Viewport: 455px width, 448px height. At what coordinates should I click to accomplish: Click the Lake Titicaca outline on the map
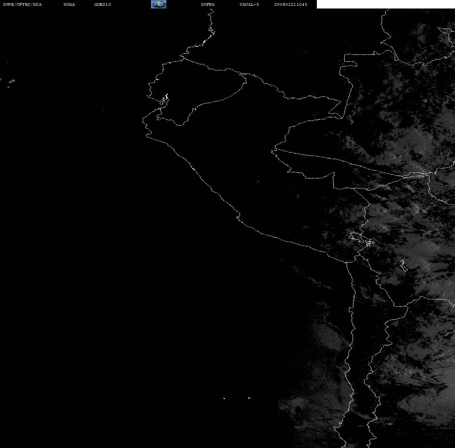point(361,239)
